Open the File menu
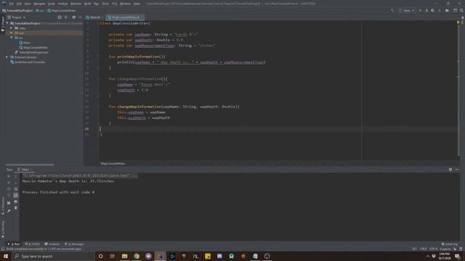The width and height of the screenshot is (465, 261). (x=12, y=4)
